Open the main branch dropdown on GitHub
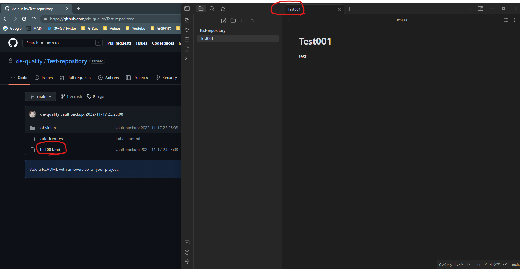The width and height of the screenshot is (520, 269). pyautogui.click(x=40, y=96)
